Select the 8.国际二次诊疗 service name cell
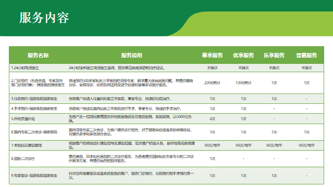The height and width of the screenshot is (187, 333). [23, 158]
